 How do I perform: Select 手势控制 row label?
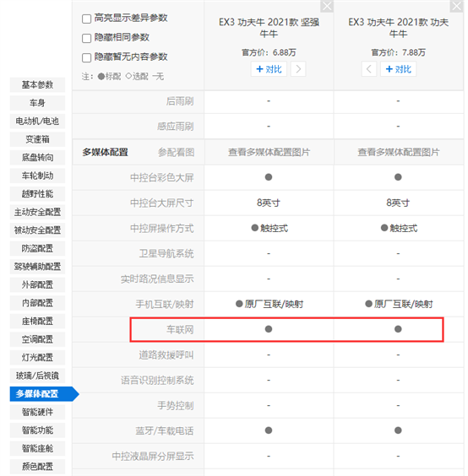(x=176, y=406)
